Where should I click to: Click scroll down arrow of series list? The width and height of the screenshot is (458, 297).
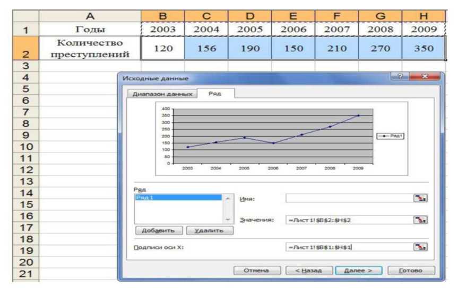tap(228, 220)
